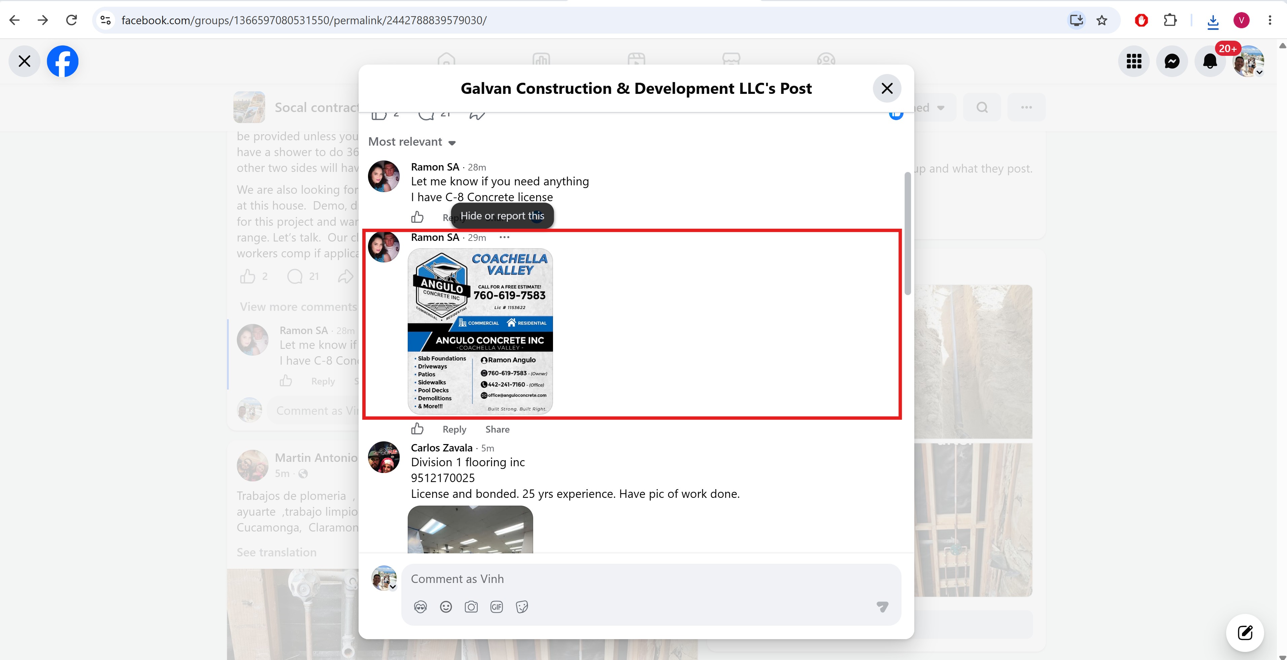Open the Angulo Concrete business card image
The height and width of the screenshot is (660, 1287).
(x=480, y=331)
